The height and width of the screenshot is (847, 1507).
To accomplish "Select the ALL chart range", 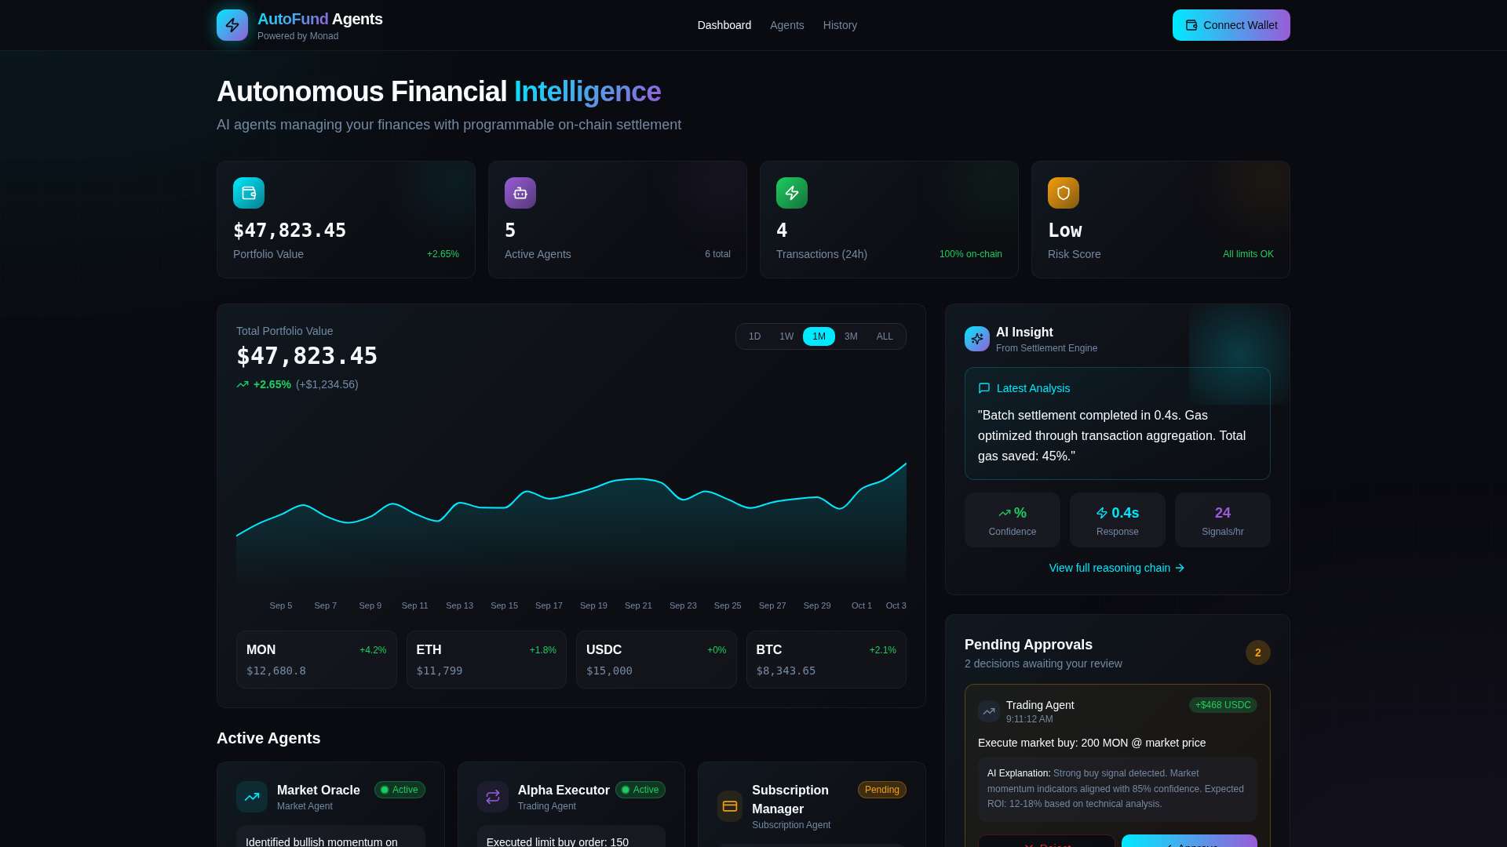I will (885, 336).
